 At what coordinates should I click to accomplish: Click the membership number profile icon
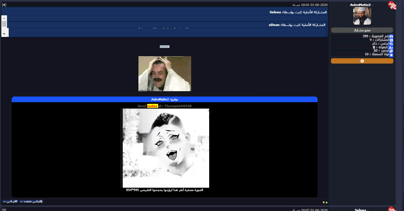coord(391,36)
